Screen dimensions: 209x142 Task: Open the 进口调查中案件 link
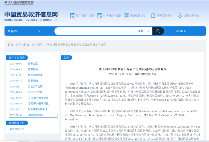click(x=85, y=15)
